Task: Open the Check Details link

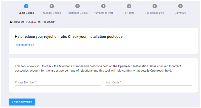Action: (x=25, y=45)
